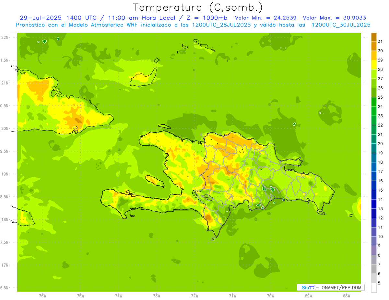Click white legend swatch below 5
This screenshot has width=389, height=300.
point(374,287)
